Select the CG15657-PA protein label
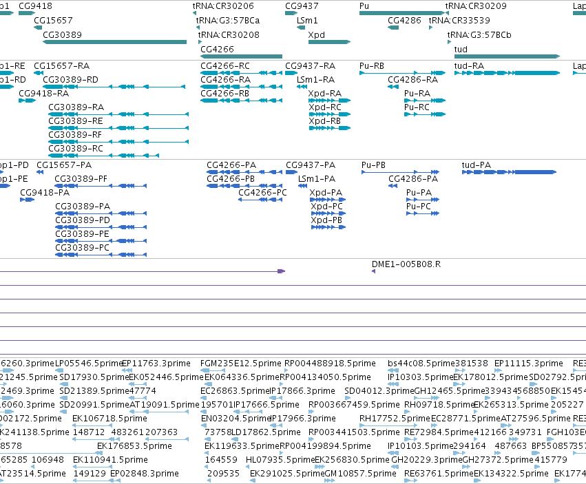Screen dimensions: 586x484 pyautogui.click(x=64, y=165)
